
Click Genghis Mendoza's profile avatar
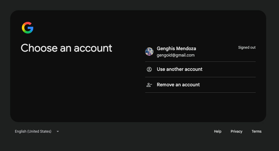[x=149, y=52]
